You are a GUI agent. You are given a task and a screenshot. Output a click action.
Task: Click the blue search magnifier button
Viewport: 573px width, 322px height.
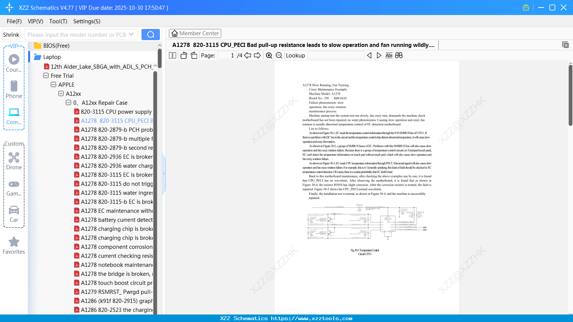tap(150, 35)
